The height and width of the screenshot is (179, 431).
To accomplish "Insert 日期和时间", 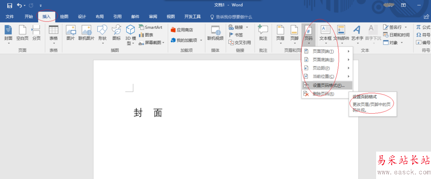I will tap(396, 35).
